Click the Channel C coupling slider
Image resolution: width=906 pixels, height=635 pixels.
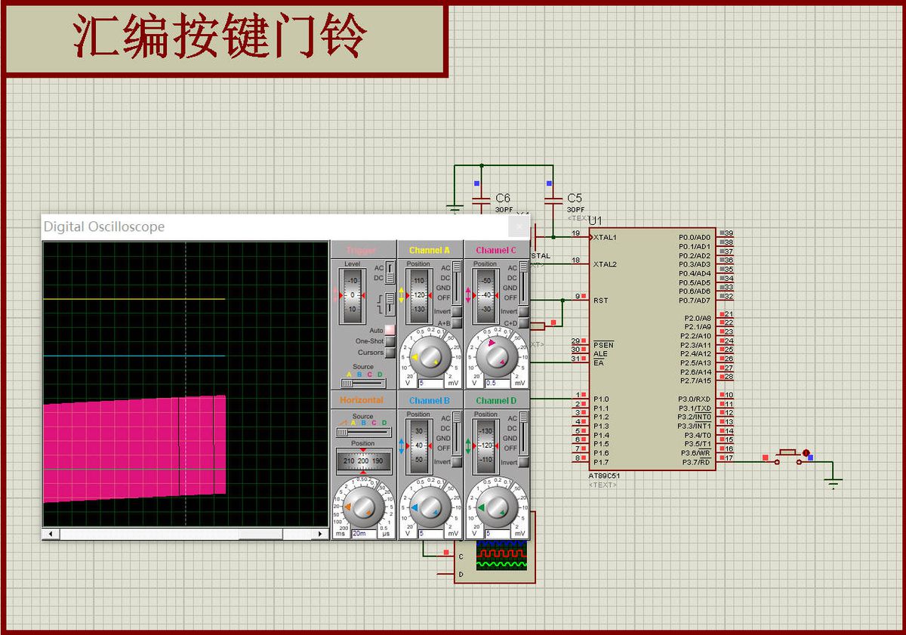coord(523,283)
